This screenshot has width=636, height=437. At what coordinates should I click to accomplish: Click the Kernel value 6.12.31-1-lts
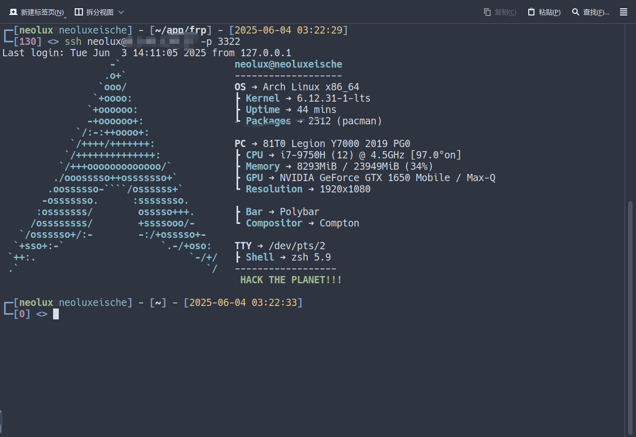(x=333, y=99)
